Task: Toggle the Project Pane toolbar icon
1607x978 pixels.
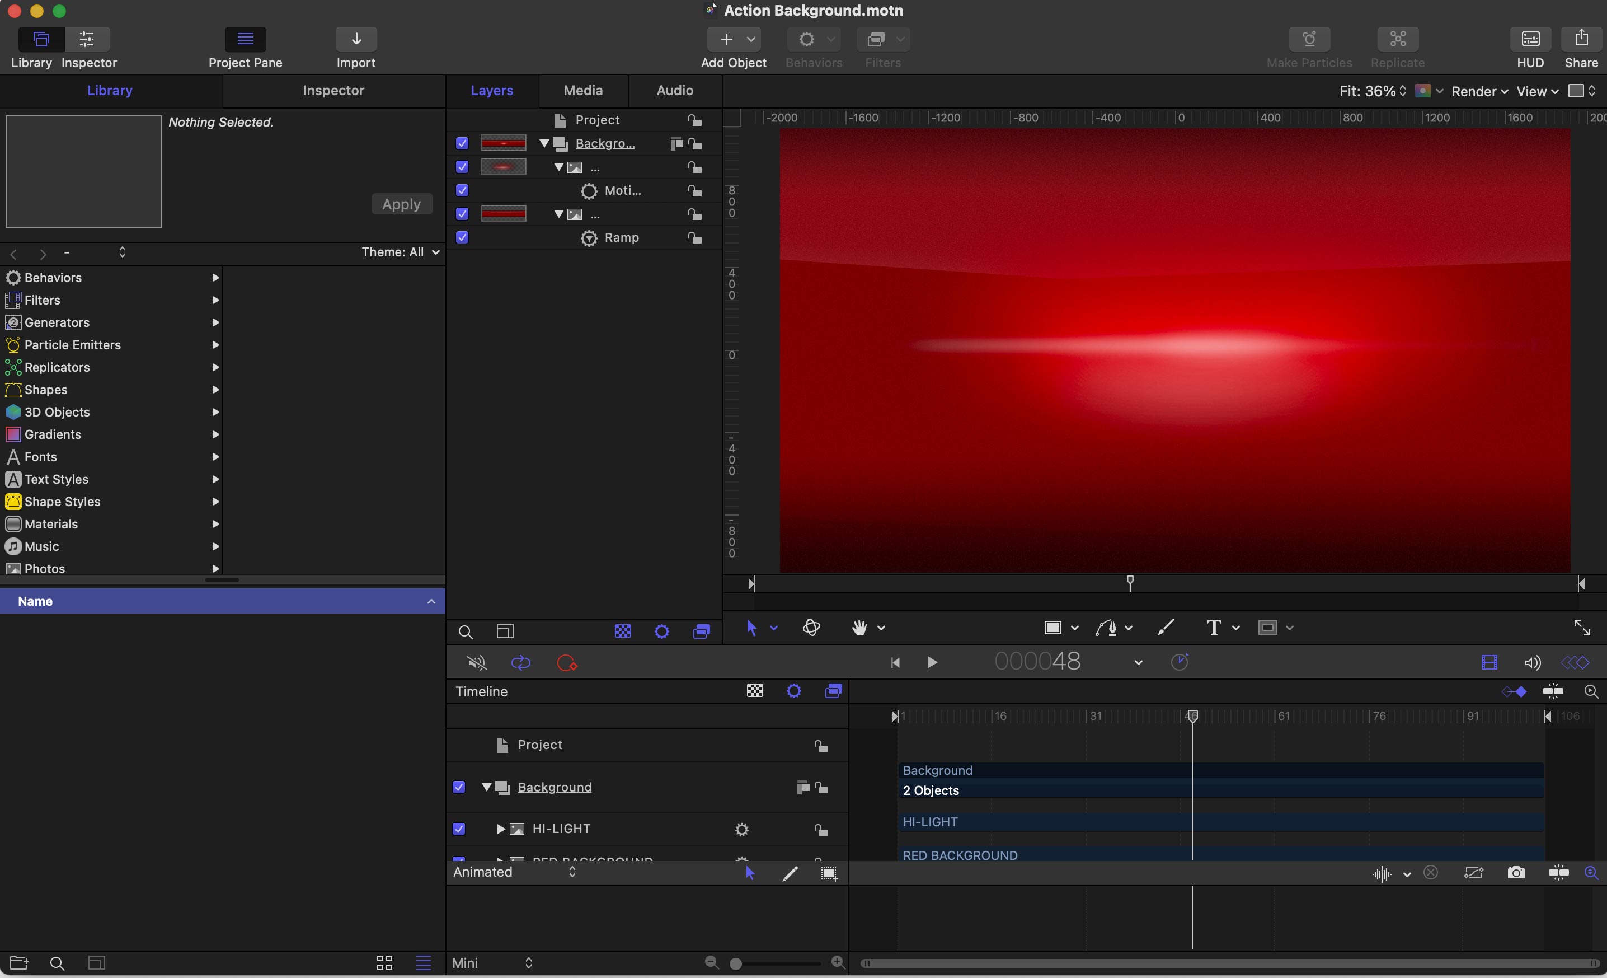Action: (x=245, y=39)
